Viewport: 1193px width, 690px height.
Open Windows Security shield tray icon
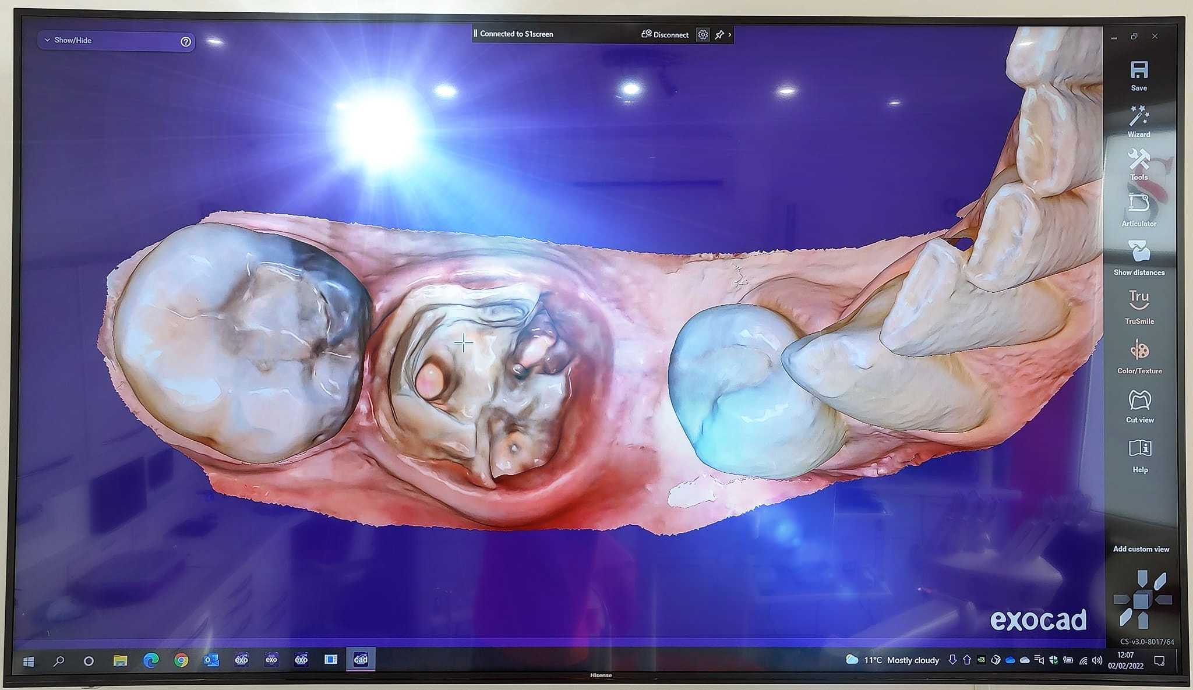tap(1054, 660)
